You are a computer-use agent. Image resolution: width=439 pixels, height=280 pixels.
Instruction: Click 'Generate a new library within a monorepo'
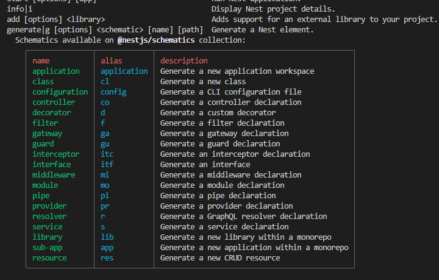246,237
